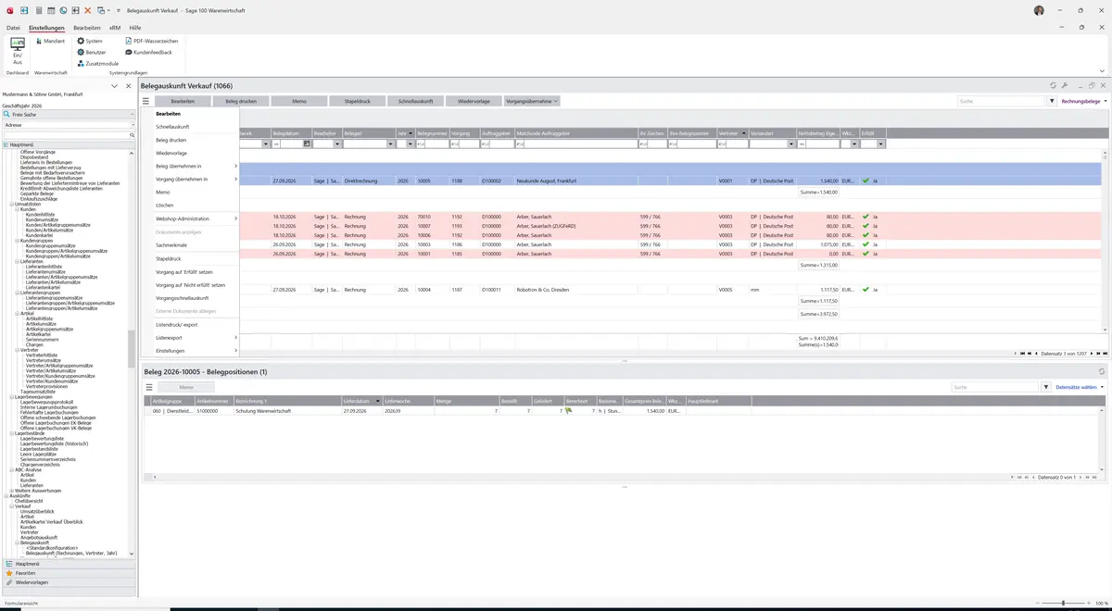
Task: Open System settings in the ribbon
Action: [90, 41]
